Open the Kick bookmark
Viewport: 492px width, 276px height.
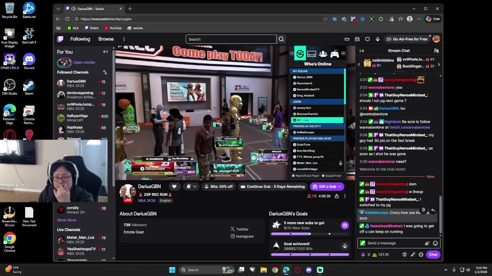73,28
